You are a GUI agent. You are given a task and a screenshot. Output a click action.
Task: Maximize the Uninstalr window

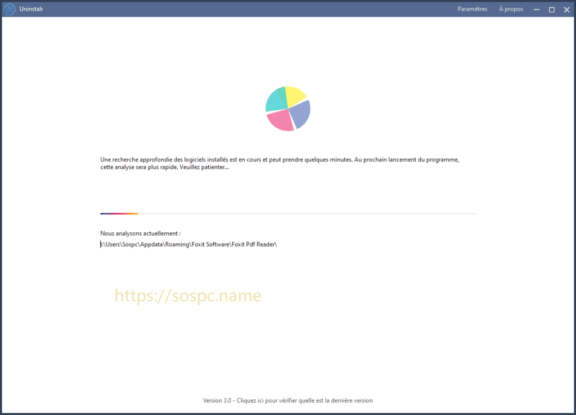552,10
